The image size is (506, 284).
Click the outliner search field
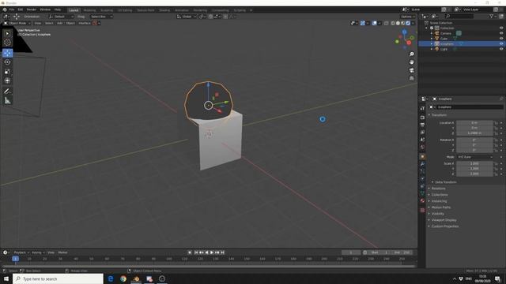pos(459,16)
